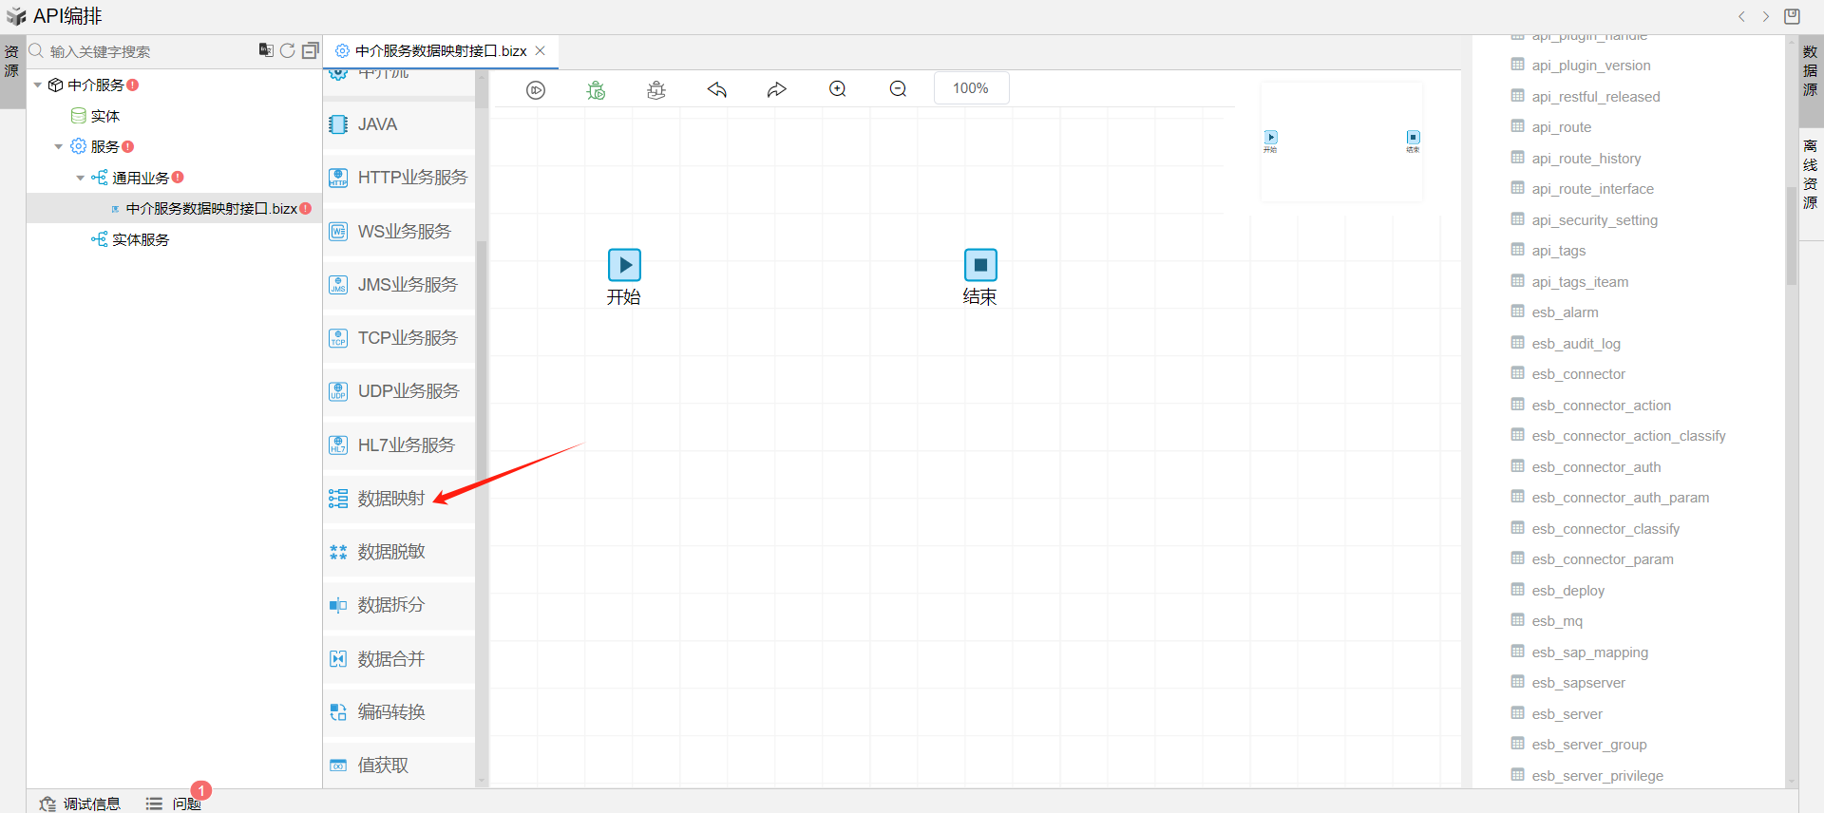Click the green debug bug icon
Viewport: 1824px width, 813px height.
[596, 89]
